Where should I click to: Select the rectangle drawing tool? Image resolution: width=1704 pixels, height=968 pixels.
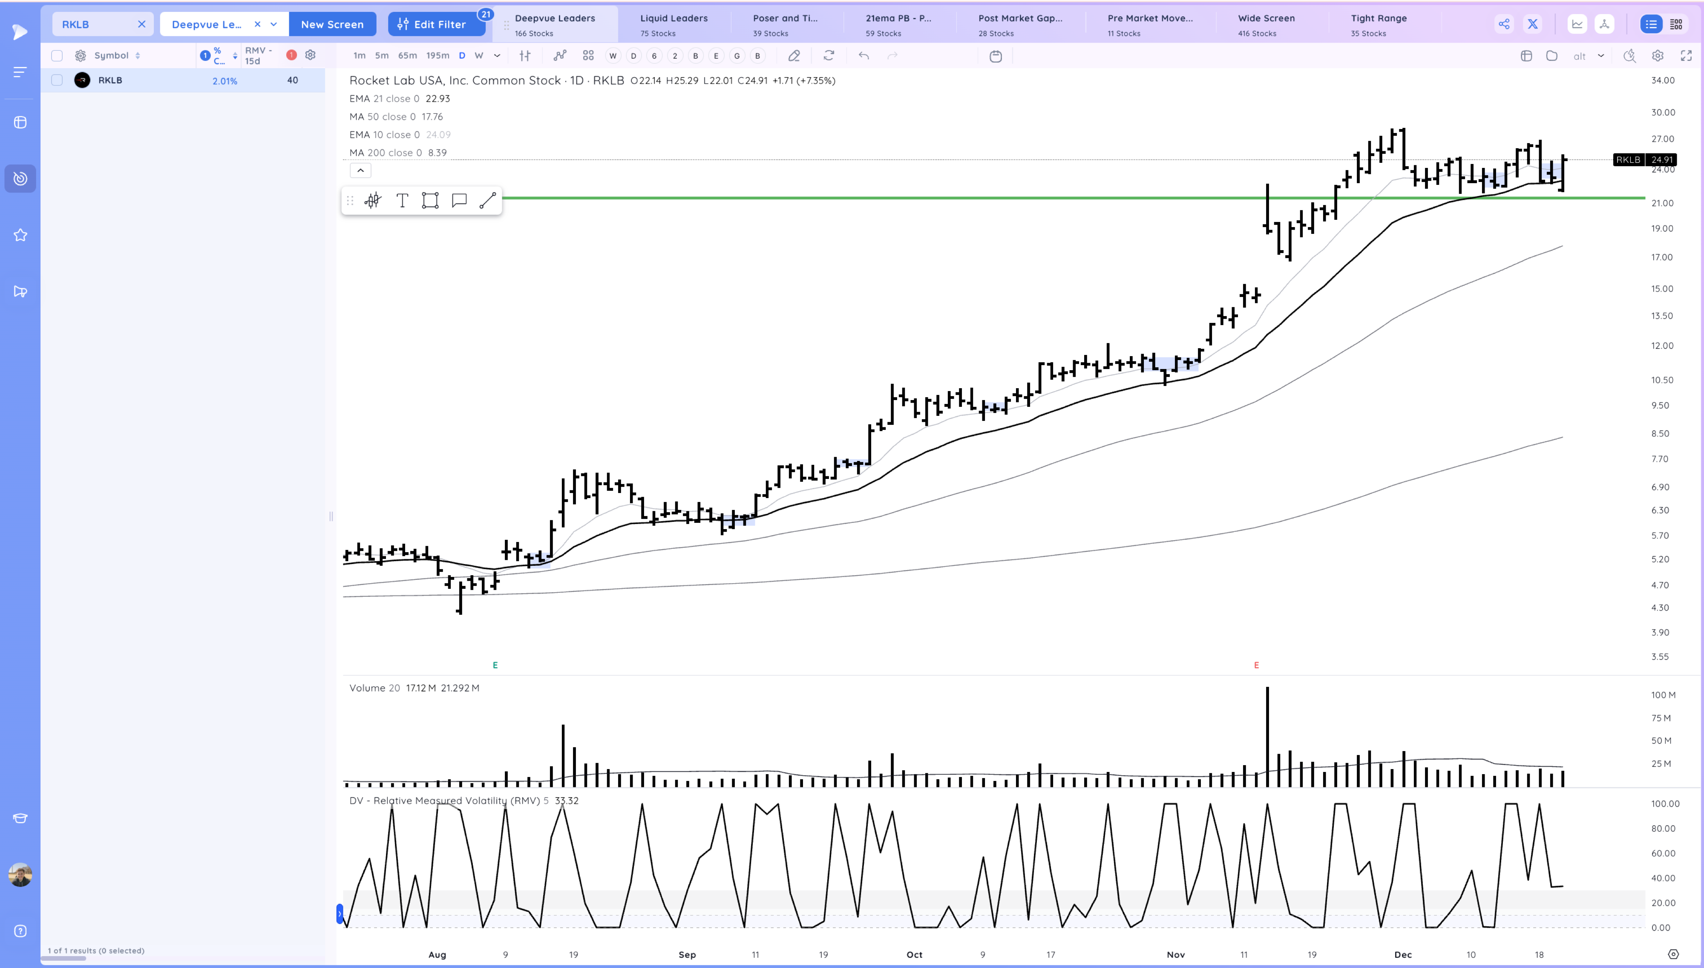431,200
